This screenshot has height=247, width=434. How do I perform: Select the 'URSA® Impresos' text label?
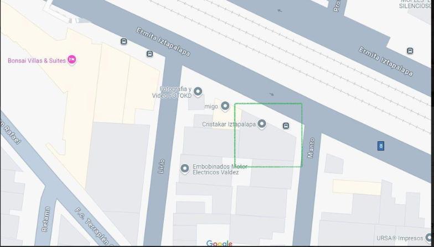pyautogui.click(x=400, y=238)
